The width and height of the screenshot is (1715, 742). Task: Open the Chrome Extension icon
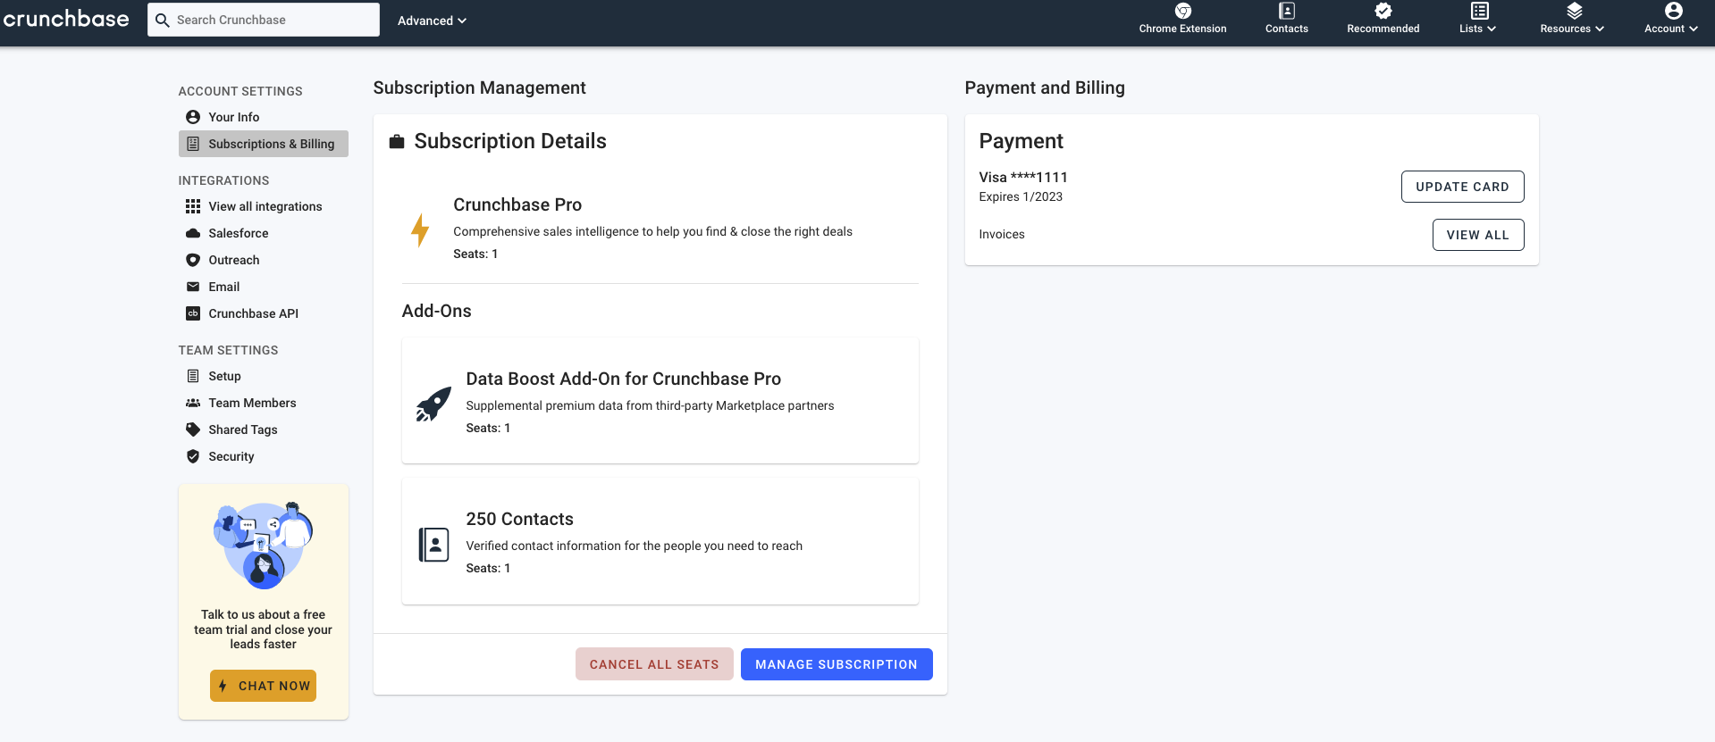[x=1182, y=11]
